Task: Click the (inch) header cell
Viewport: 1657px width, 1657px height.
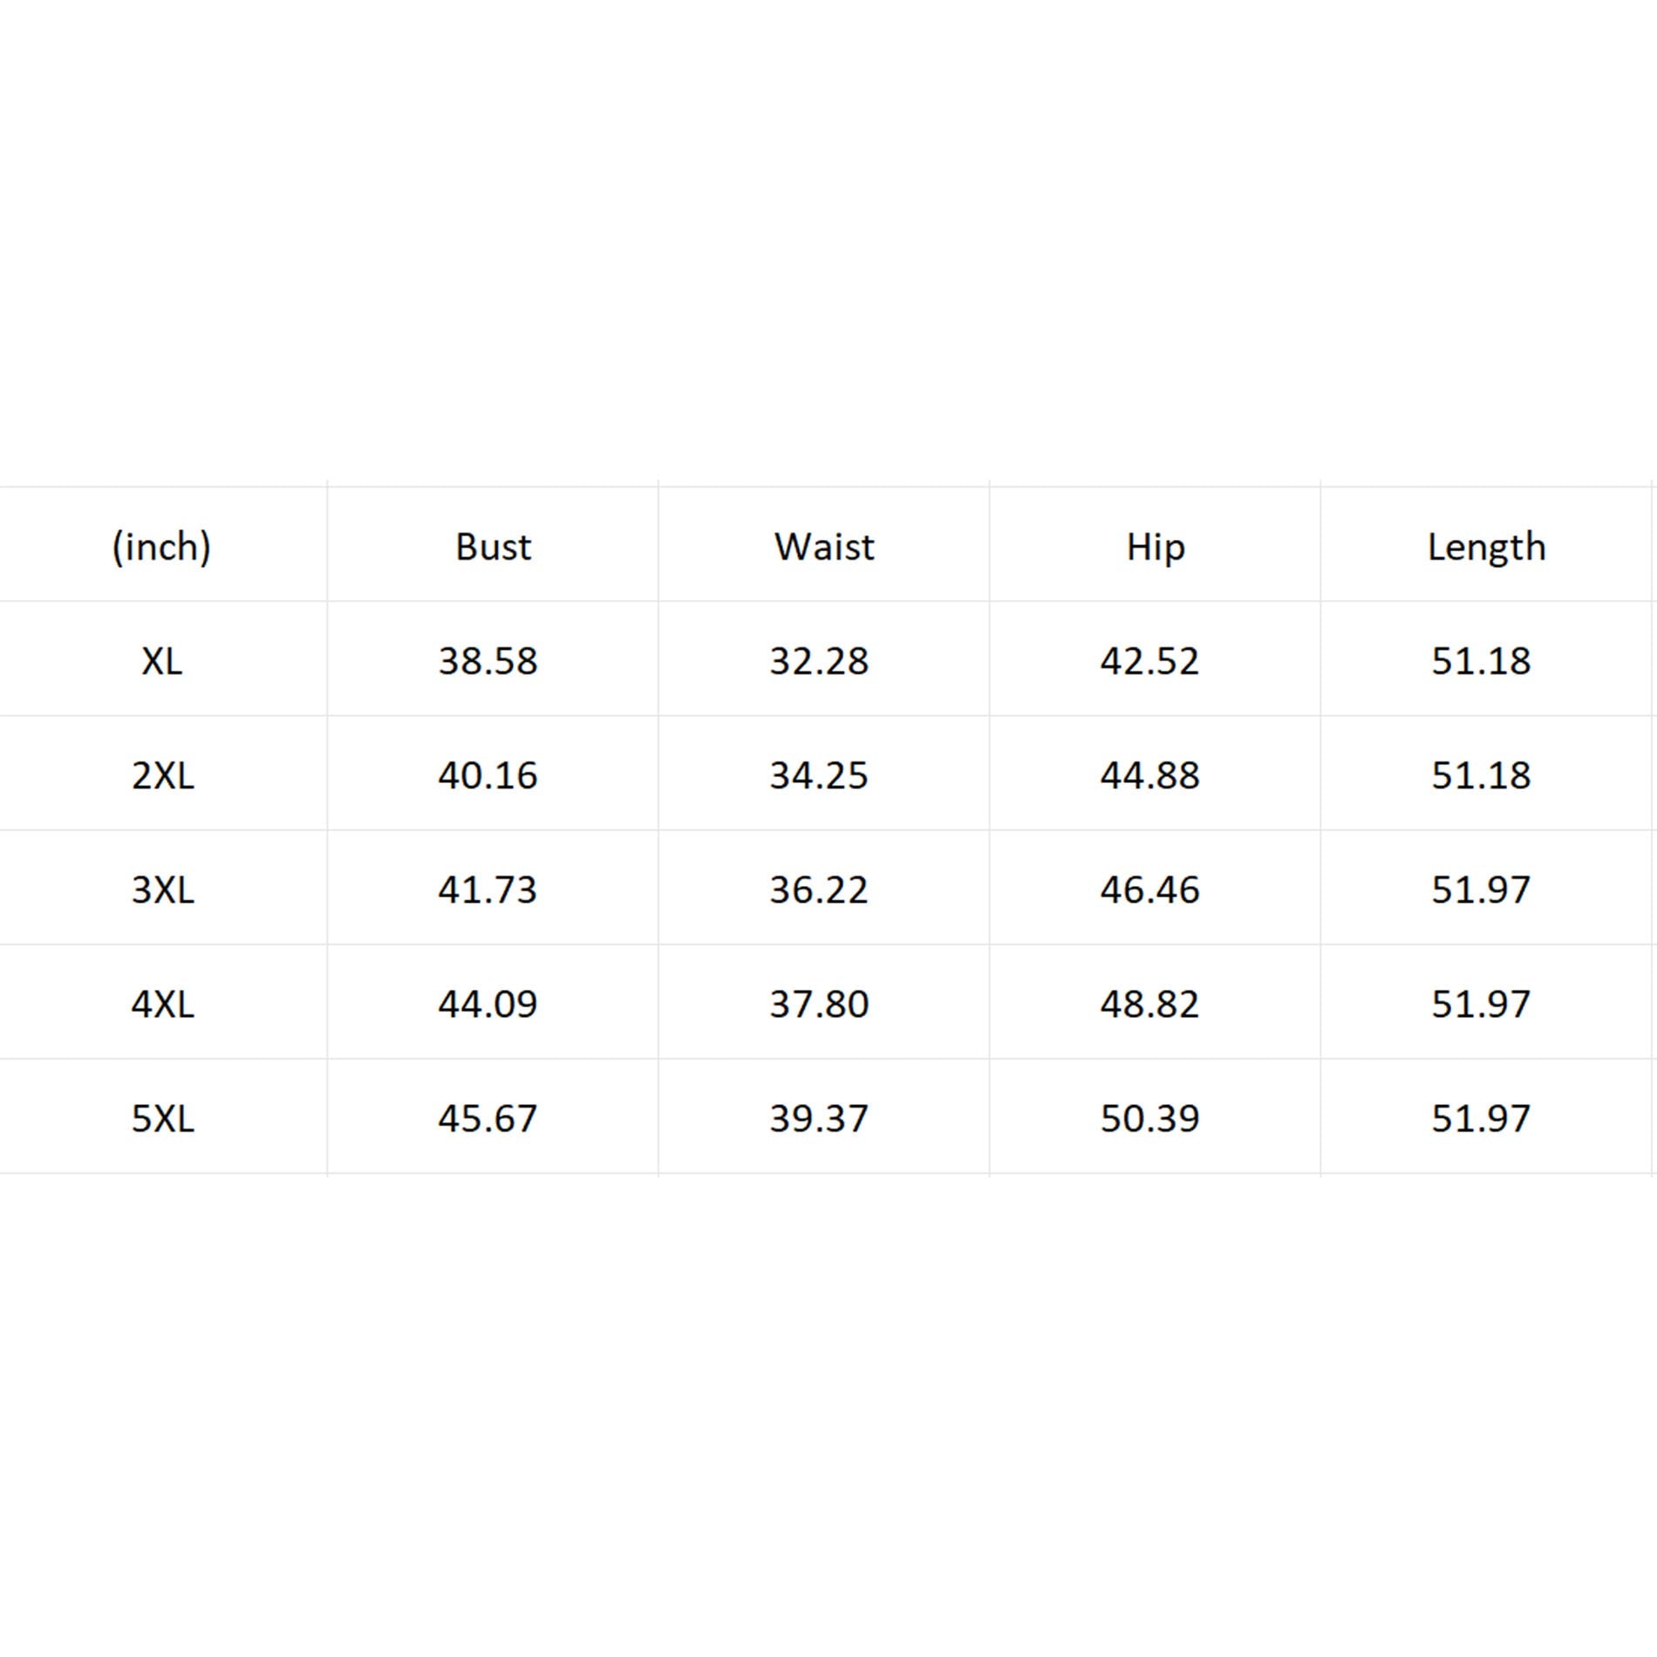Action: [161, 547]
